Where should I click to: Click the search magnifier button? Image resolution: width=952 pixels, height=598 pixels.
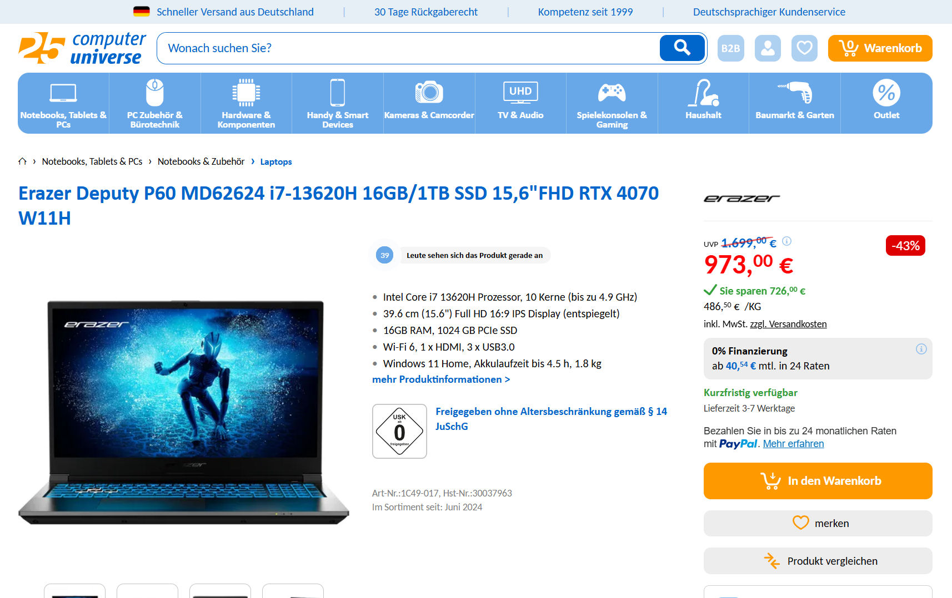682,48
